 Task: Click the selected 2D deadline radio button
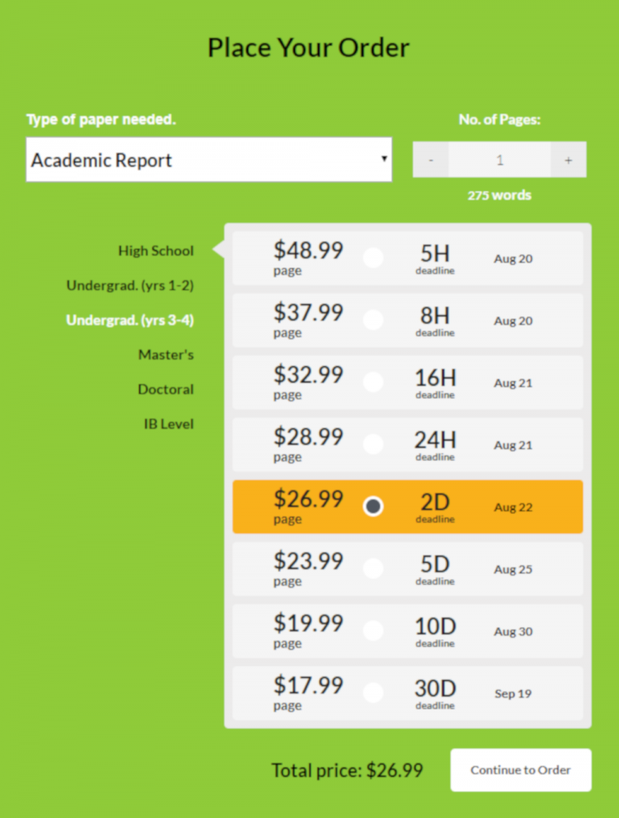click(373, 506)
